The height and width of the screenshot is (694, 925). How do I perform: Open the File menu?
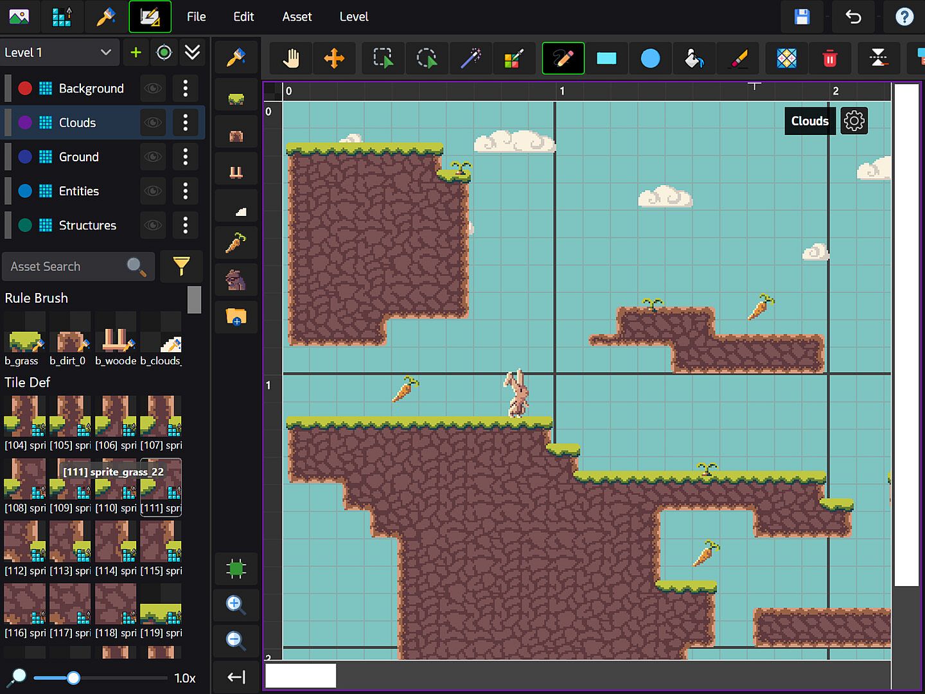pos(196,17)
